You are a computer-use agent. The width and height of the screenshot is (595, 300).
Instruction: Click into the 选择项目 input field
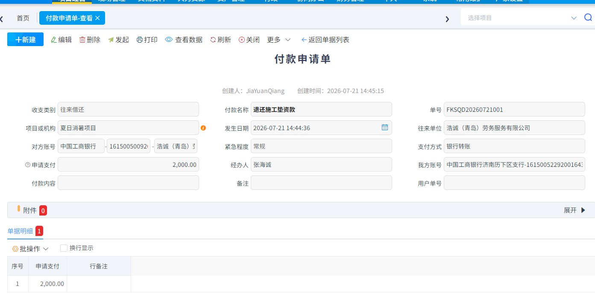click(517, 18)
